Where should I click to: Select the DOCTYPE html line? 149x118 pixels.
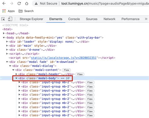(15, 25)
